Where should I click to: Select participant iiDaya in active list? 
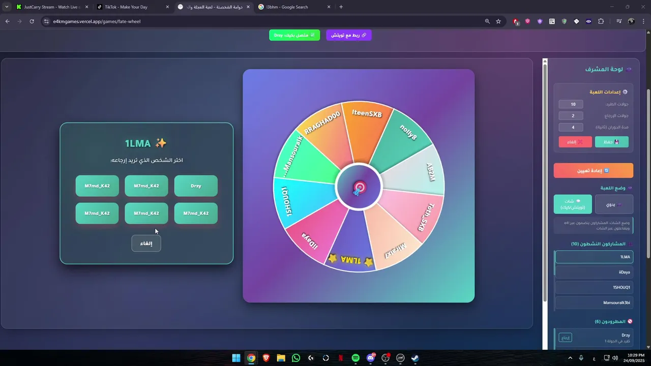pyautogui.click(x=594, y=272)
